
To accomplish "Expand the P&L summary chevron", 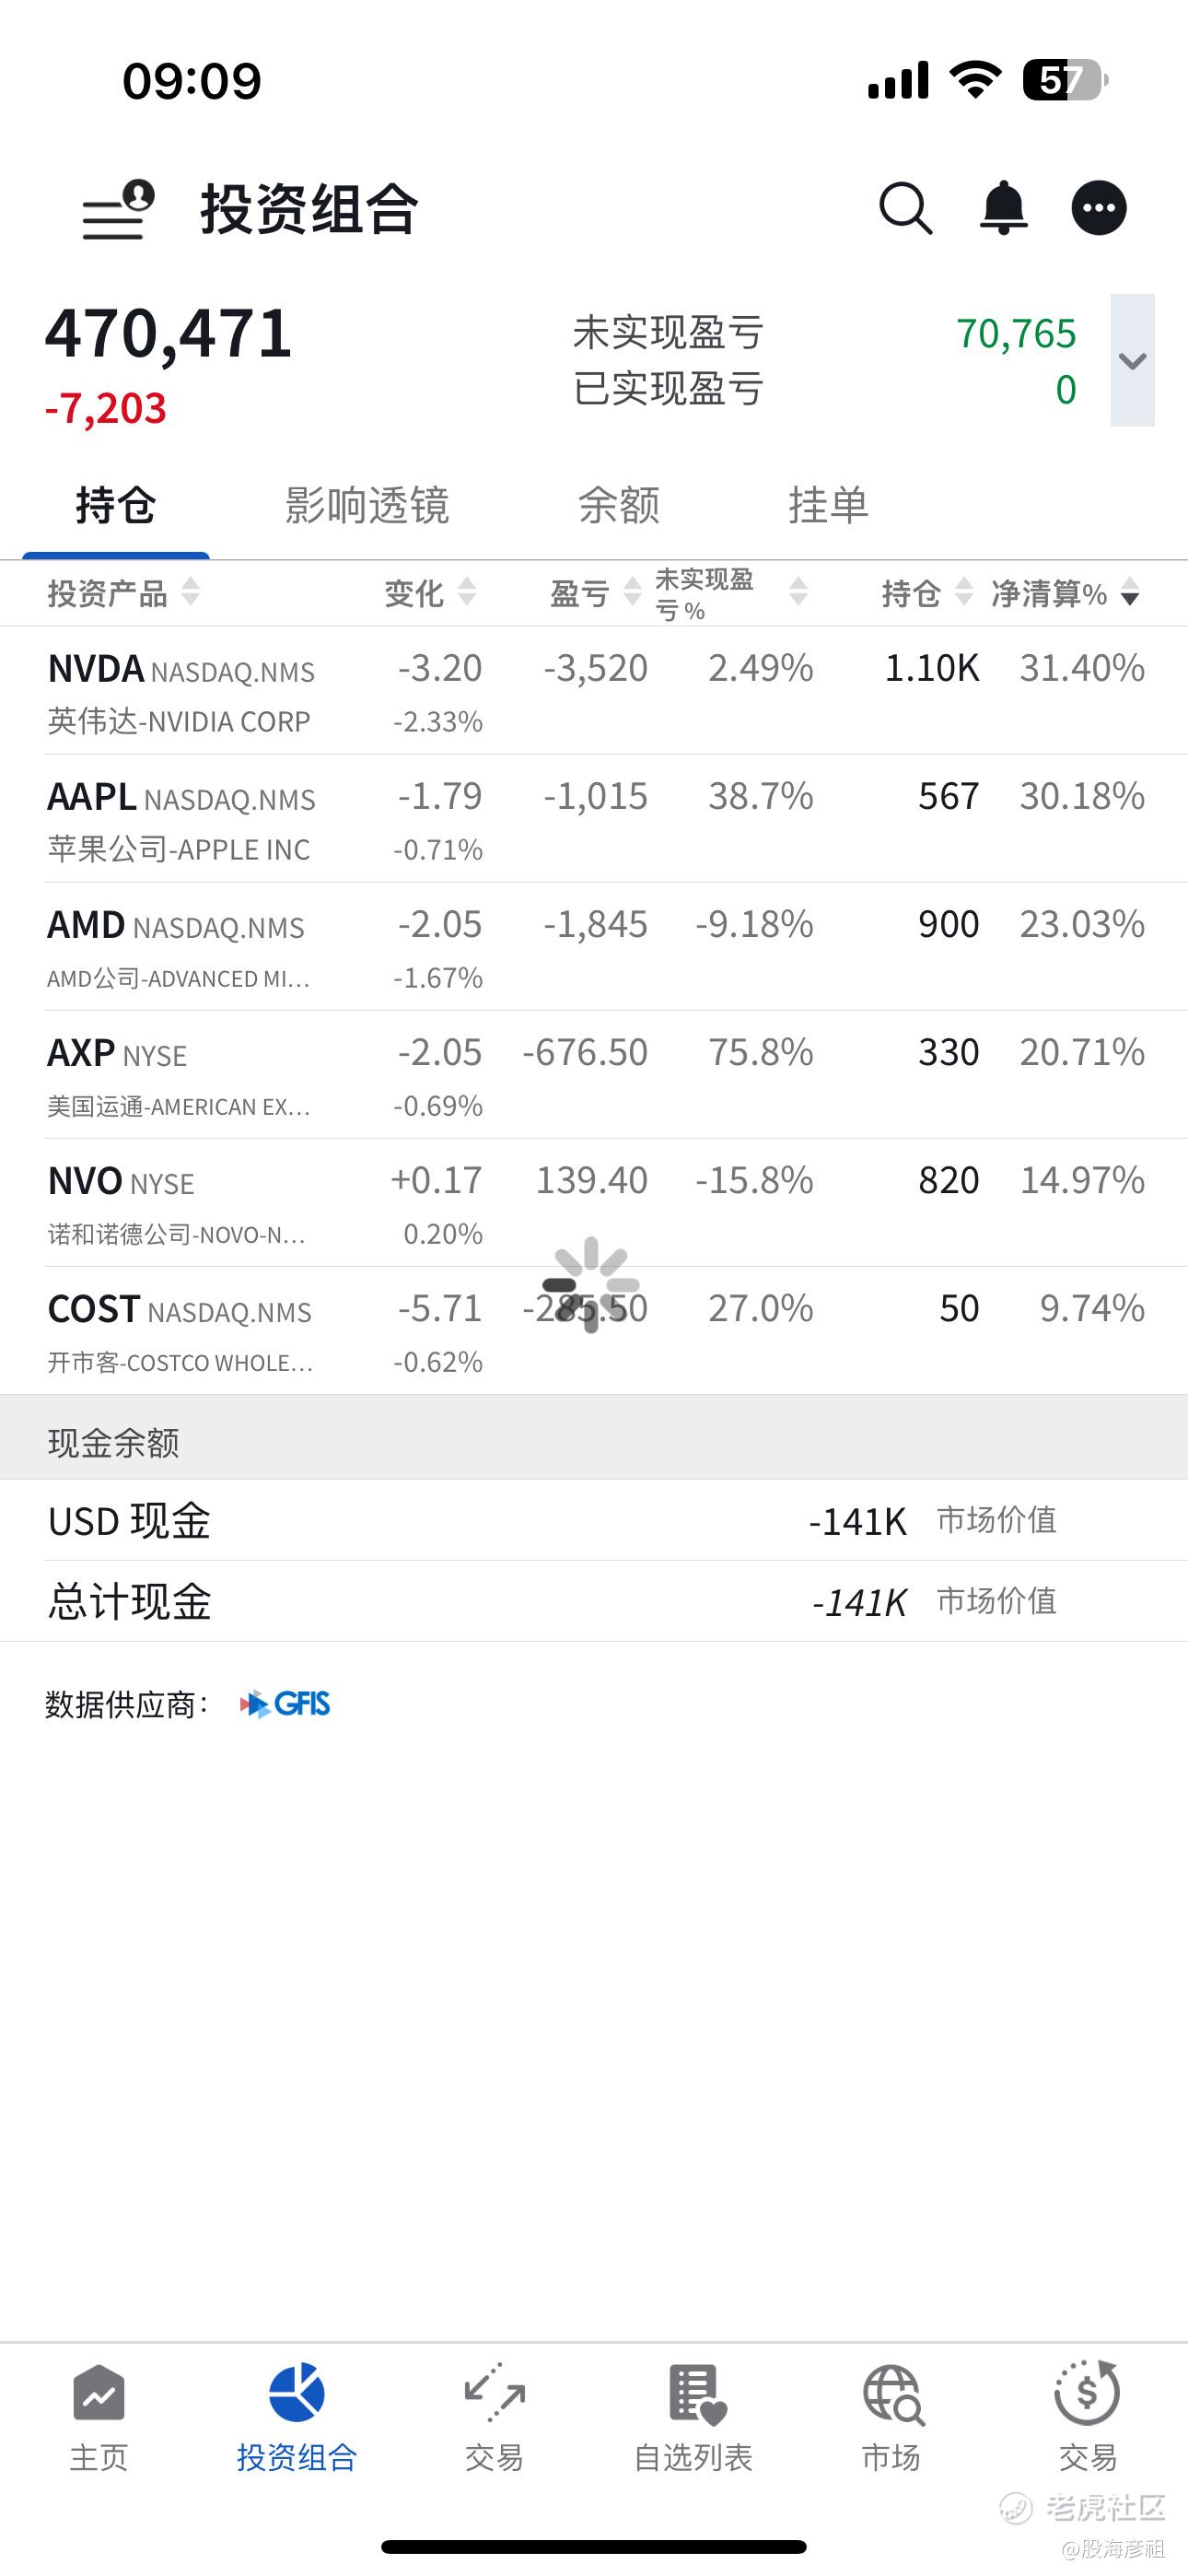I will coord(1132,361).
